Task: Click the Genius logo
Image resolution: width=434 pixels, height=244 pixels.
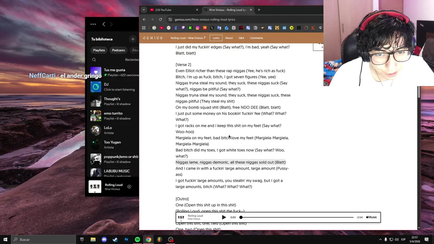Action: [153, 38]
